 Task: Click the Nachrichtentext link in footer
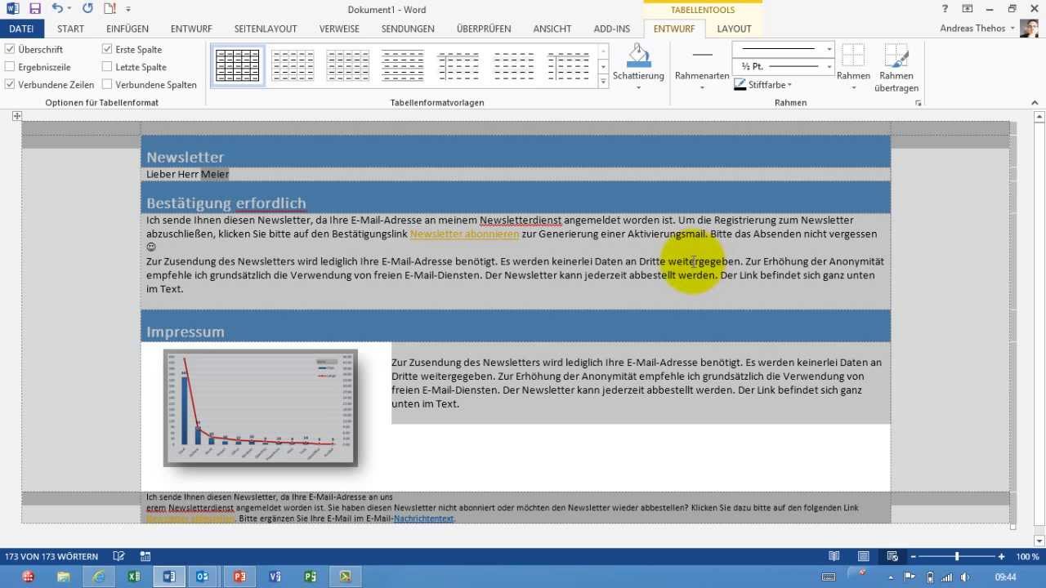[423, 519]
